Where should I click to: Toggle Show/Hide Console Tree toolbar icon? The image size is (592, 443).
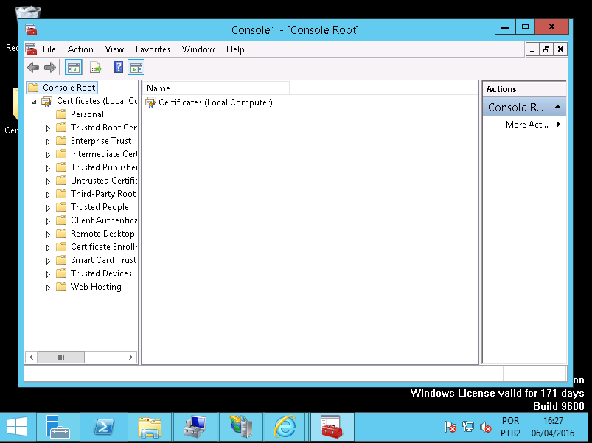tap(73, 68)
